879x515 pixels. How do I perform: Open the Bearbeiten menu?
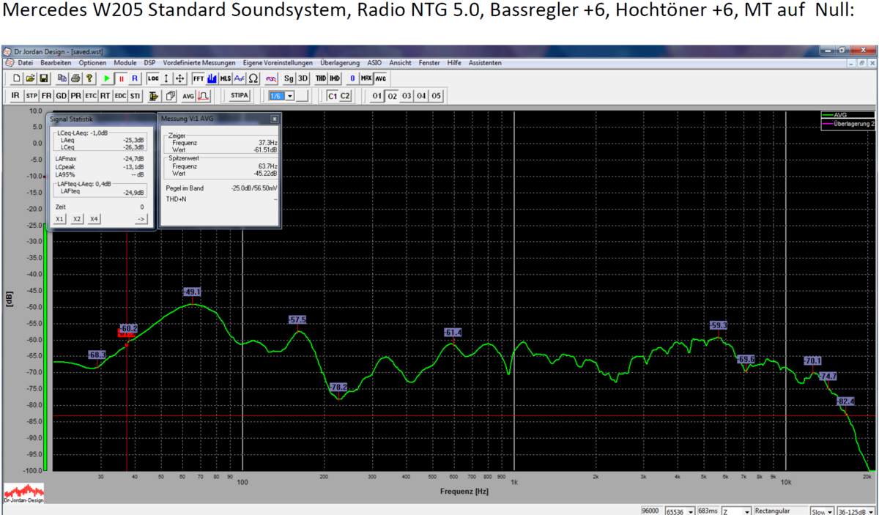pos(56,63)
